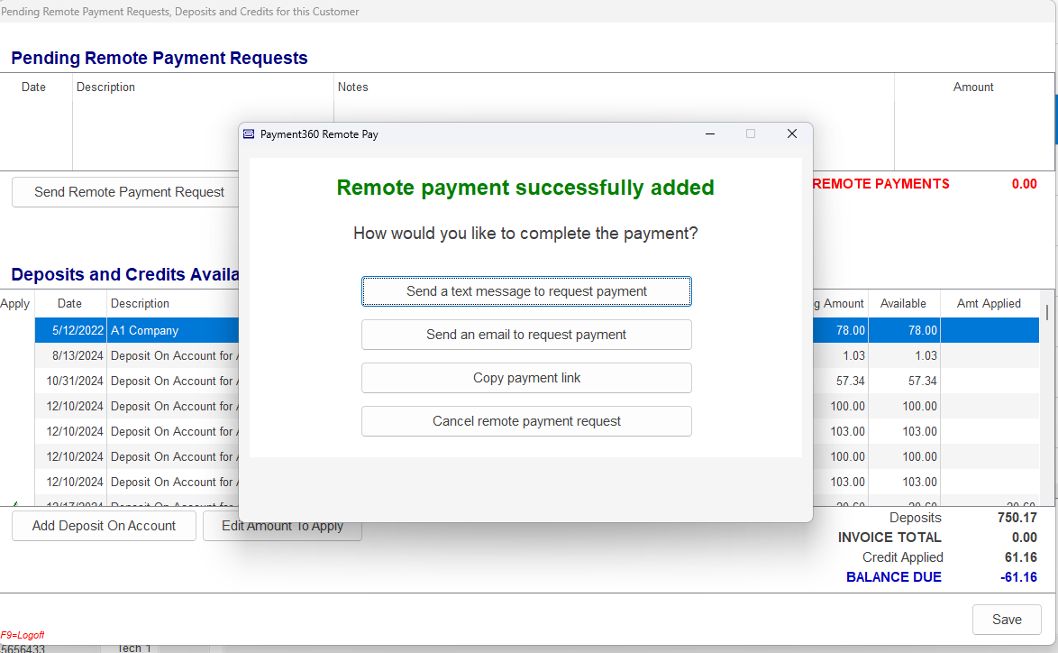Click Add Deposit On Account
This screenshot has height=653, width=1058.
coord(104,526)
